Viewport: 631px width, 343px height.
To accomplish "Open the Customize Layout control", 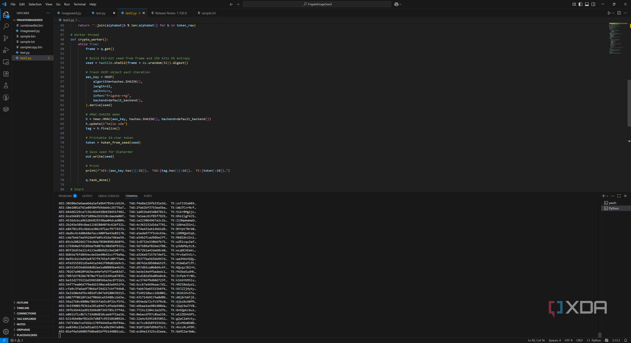I will pyautogui.click(x=574, y=4).
